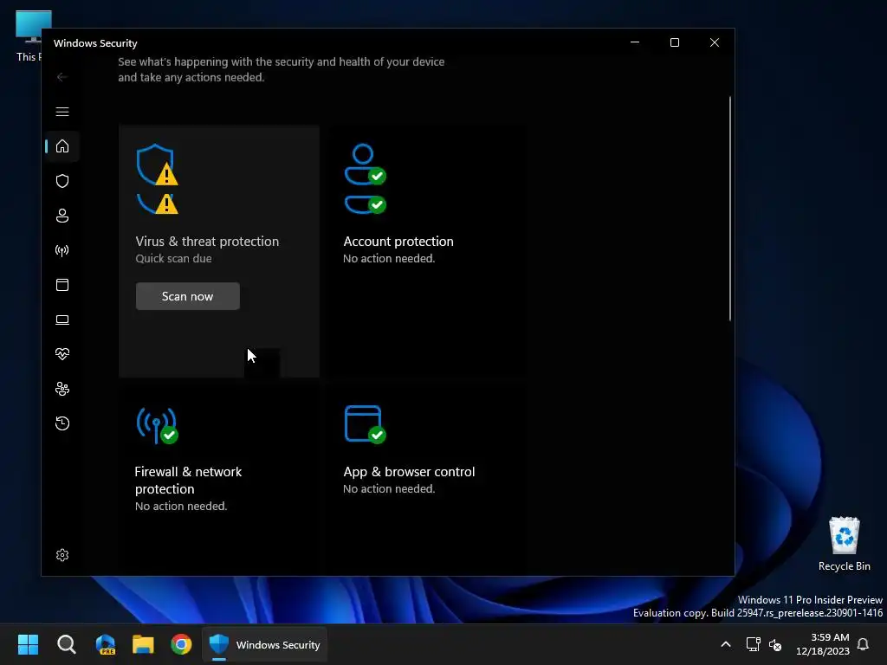The image size is (887, 665).
Task: Click the Firewall antenna icon tile
Action: [158, 425]
